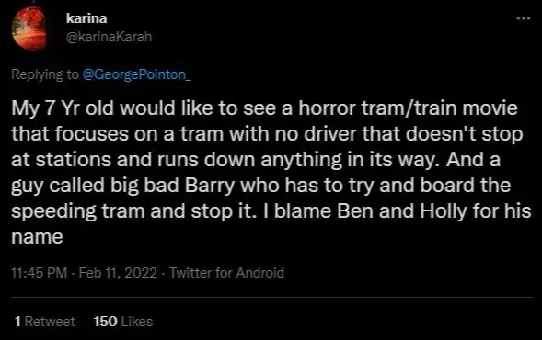542x340 pixels.
Task: Click the words 'horror tram/train movie'
Action: click(408, 108)
